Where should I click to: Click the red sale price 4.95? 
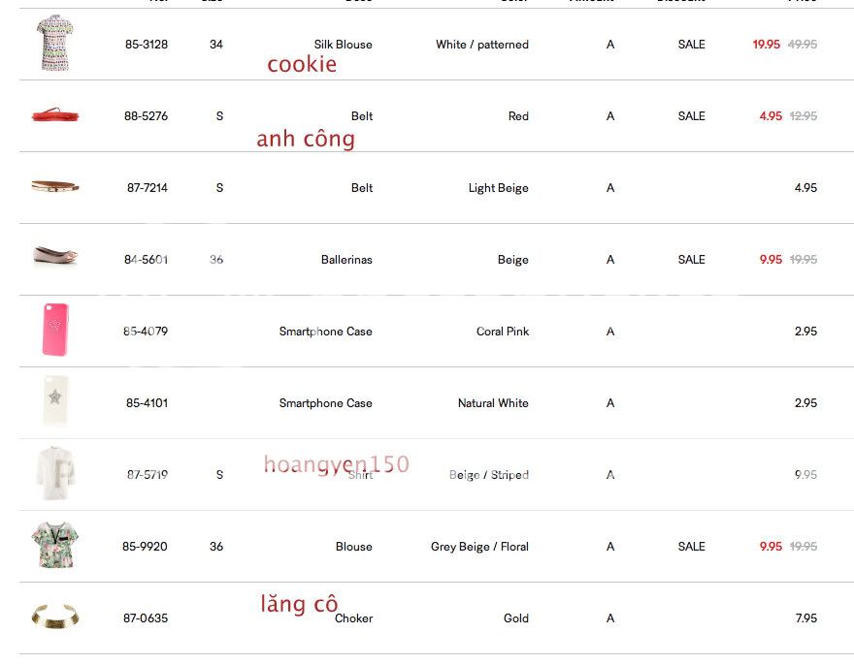click(x=771, y=116)
